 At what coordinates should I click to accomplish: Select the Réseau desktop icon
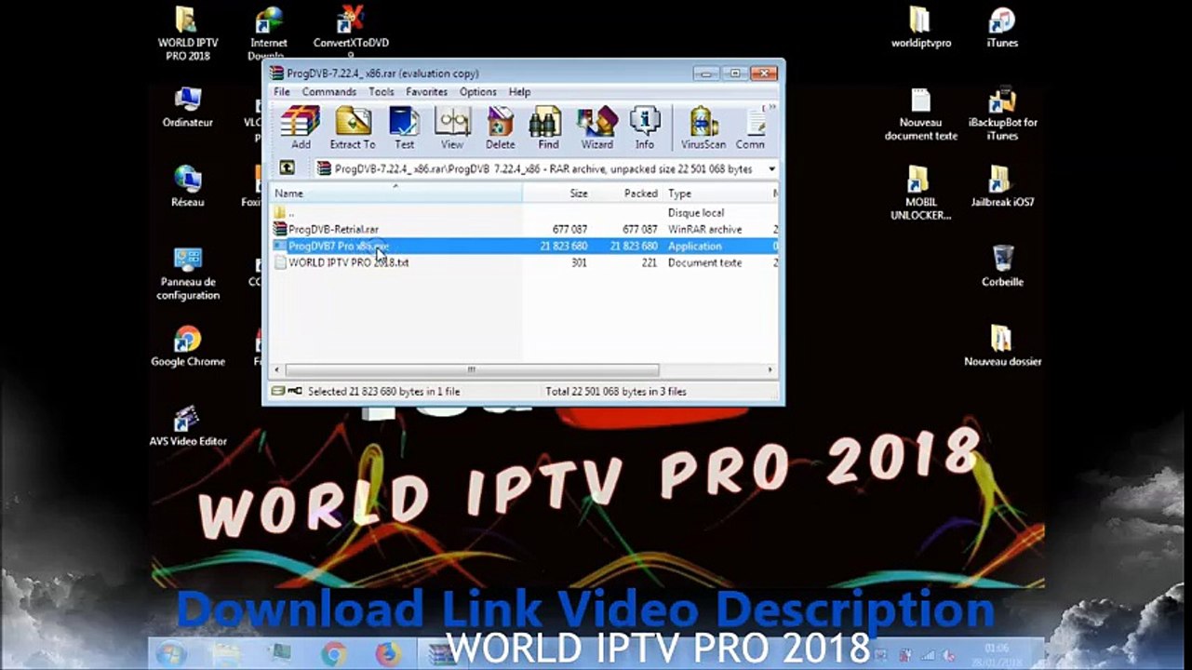[188, 187]
